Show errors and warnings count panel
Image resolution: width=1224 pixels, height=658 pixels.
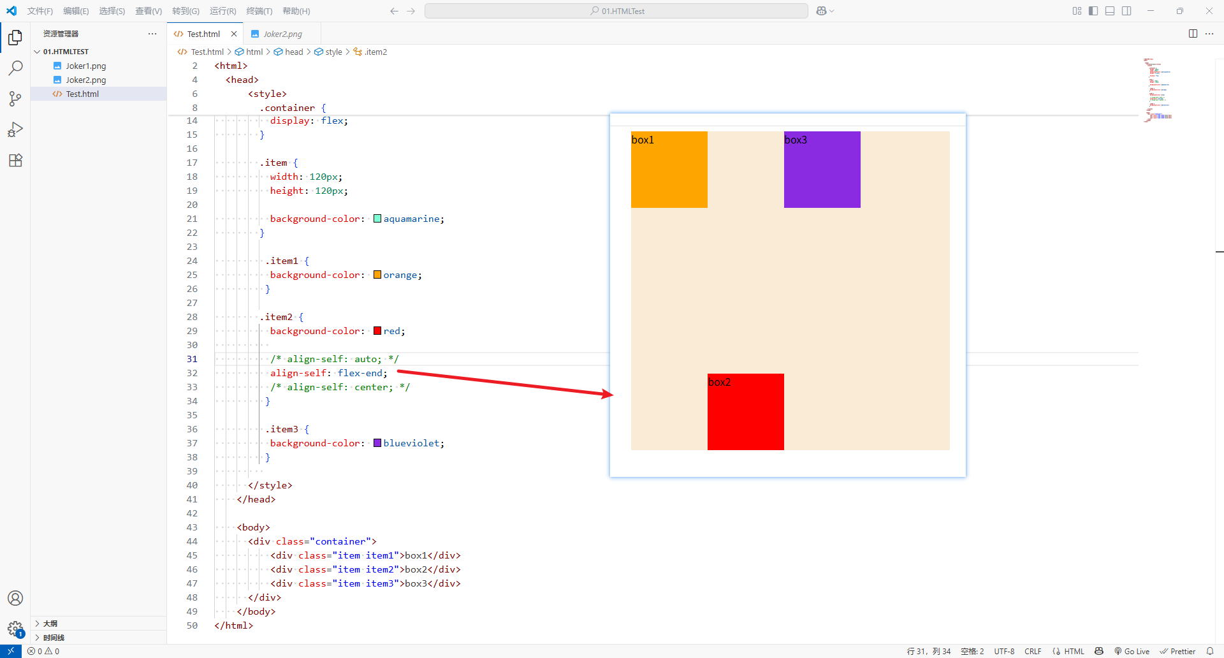tap(43, 651)
